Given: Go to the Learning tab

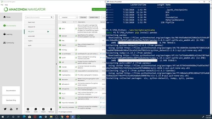Looking at the screenshot, I should tap(11, 34).
